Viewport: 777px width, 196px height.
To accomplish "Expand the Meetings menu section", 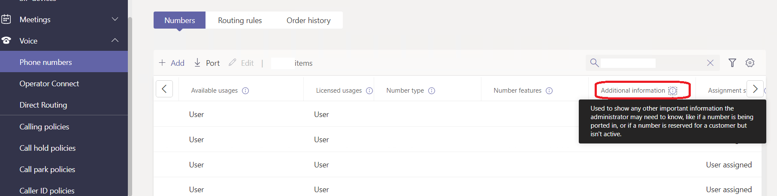I will (115, 19).
